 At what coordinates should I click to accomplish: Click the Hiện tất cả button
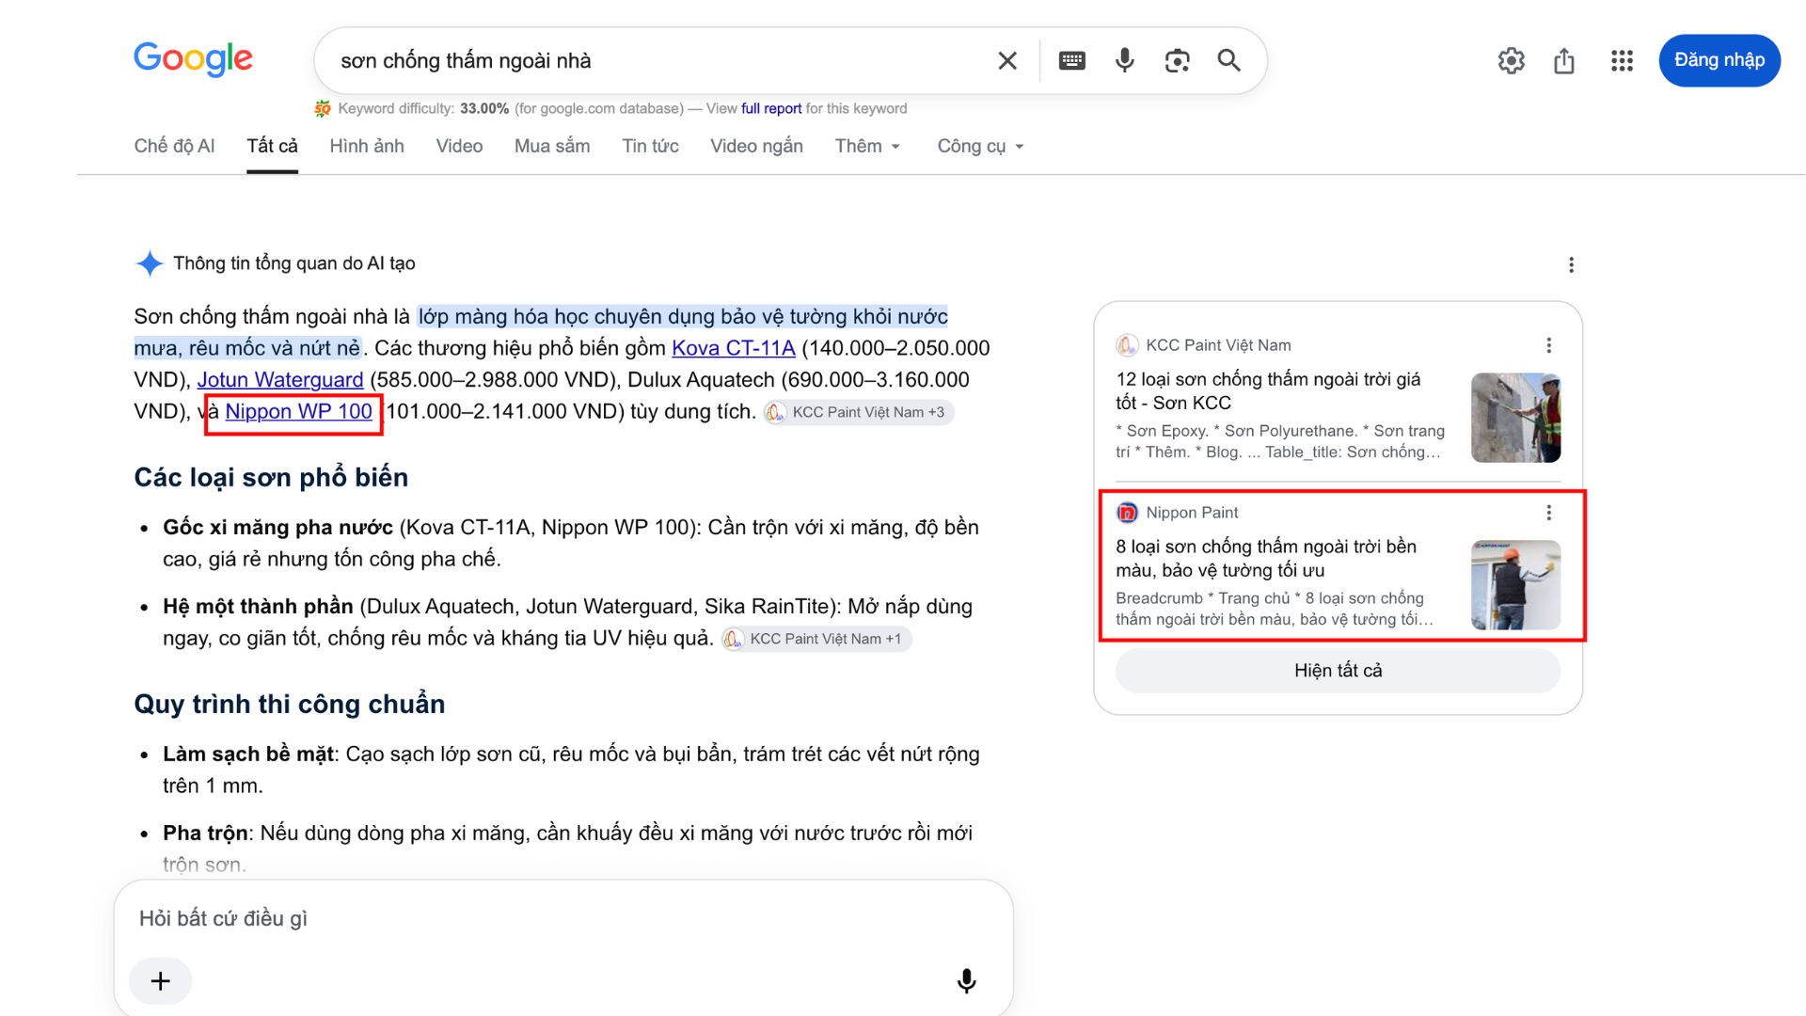point(1338,671)
